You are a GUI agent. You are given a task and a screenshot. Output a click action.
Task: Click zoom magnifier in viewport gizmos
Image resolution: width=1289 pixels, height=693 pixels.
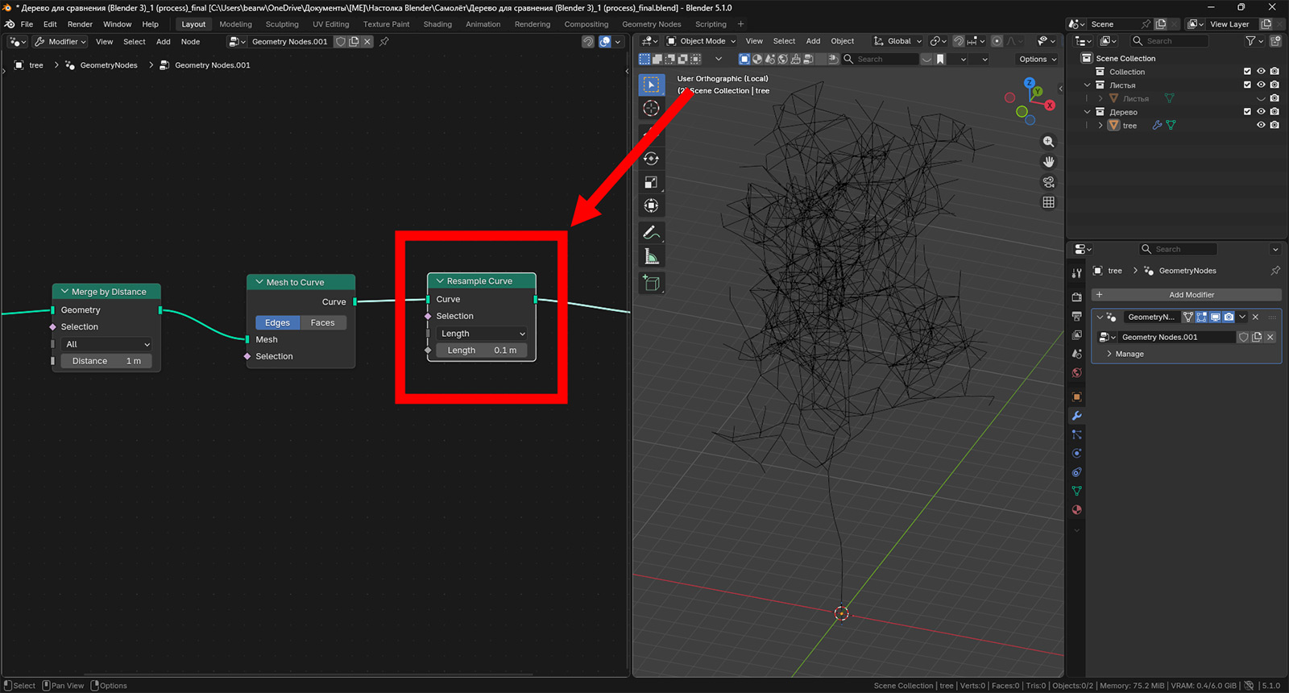pyautogui.click(x=1048, y=142)
